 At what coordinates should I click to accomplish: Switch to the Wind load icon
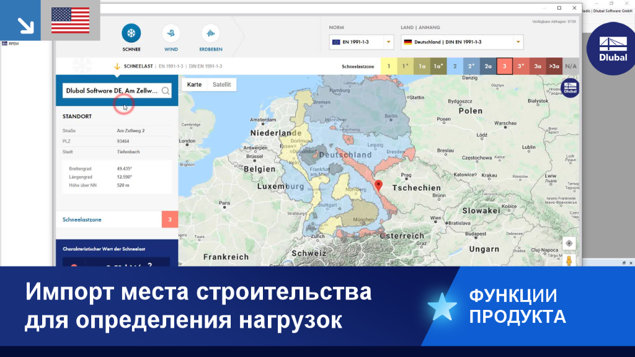click(171, 33)
